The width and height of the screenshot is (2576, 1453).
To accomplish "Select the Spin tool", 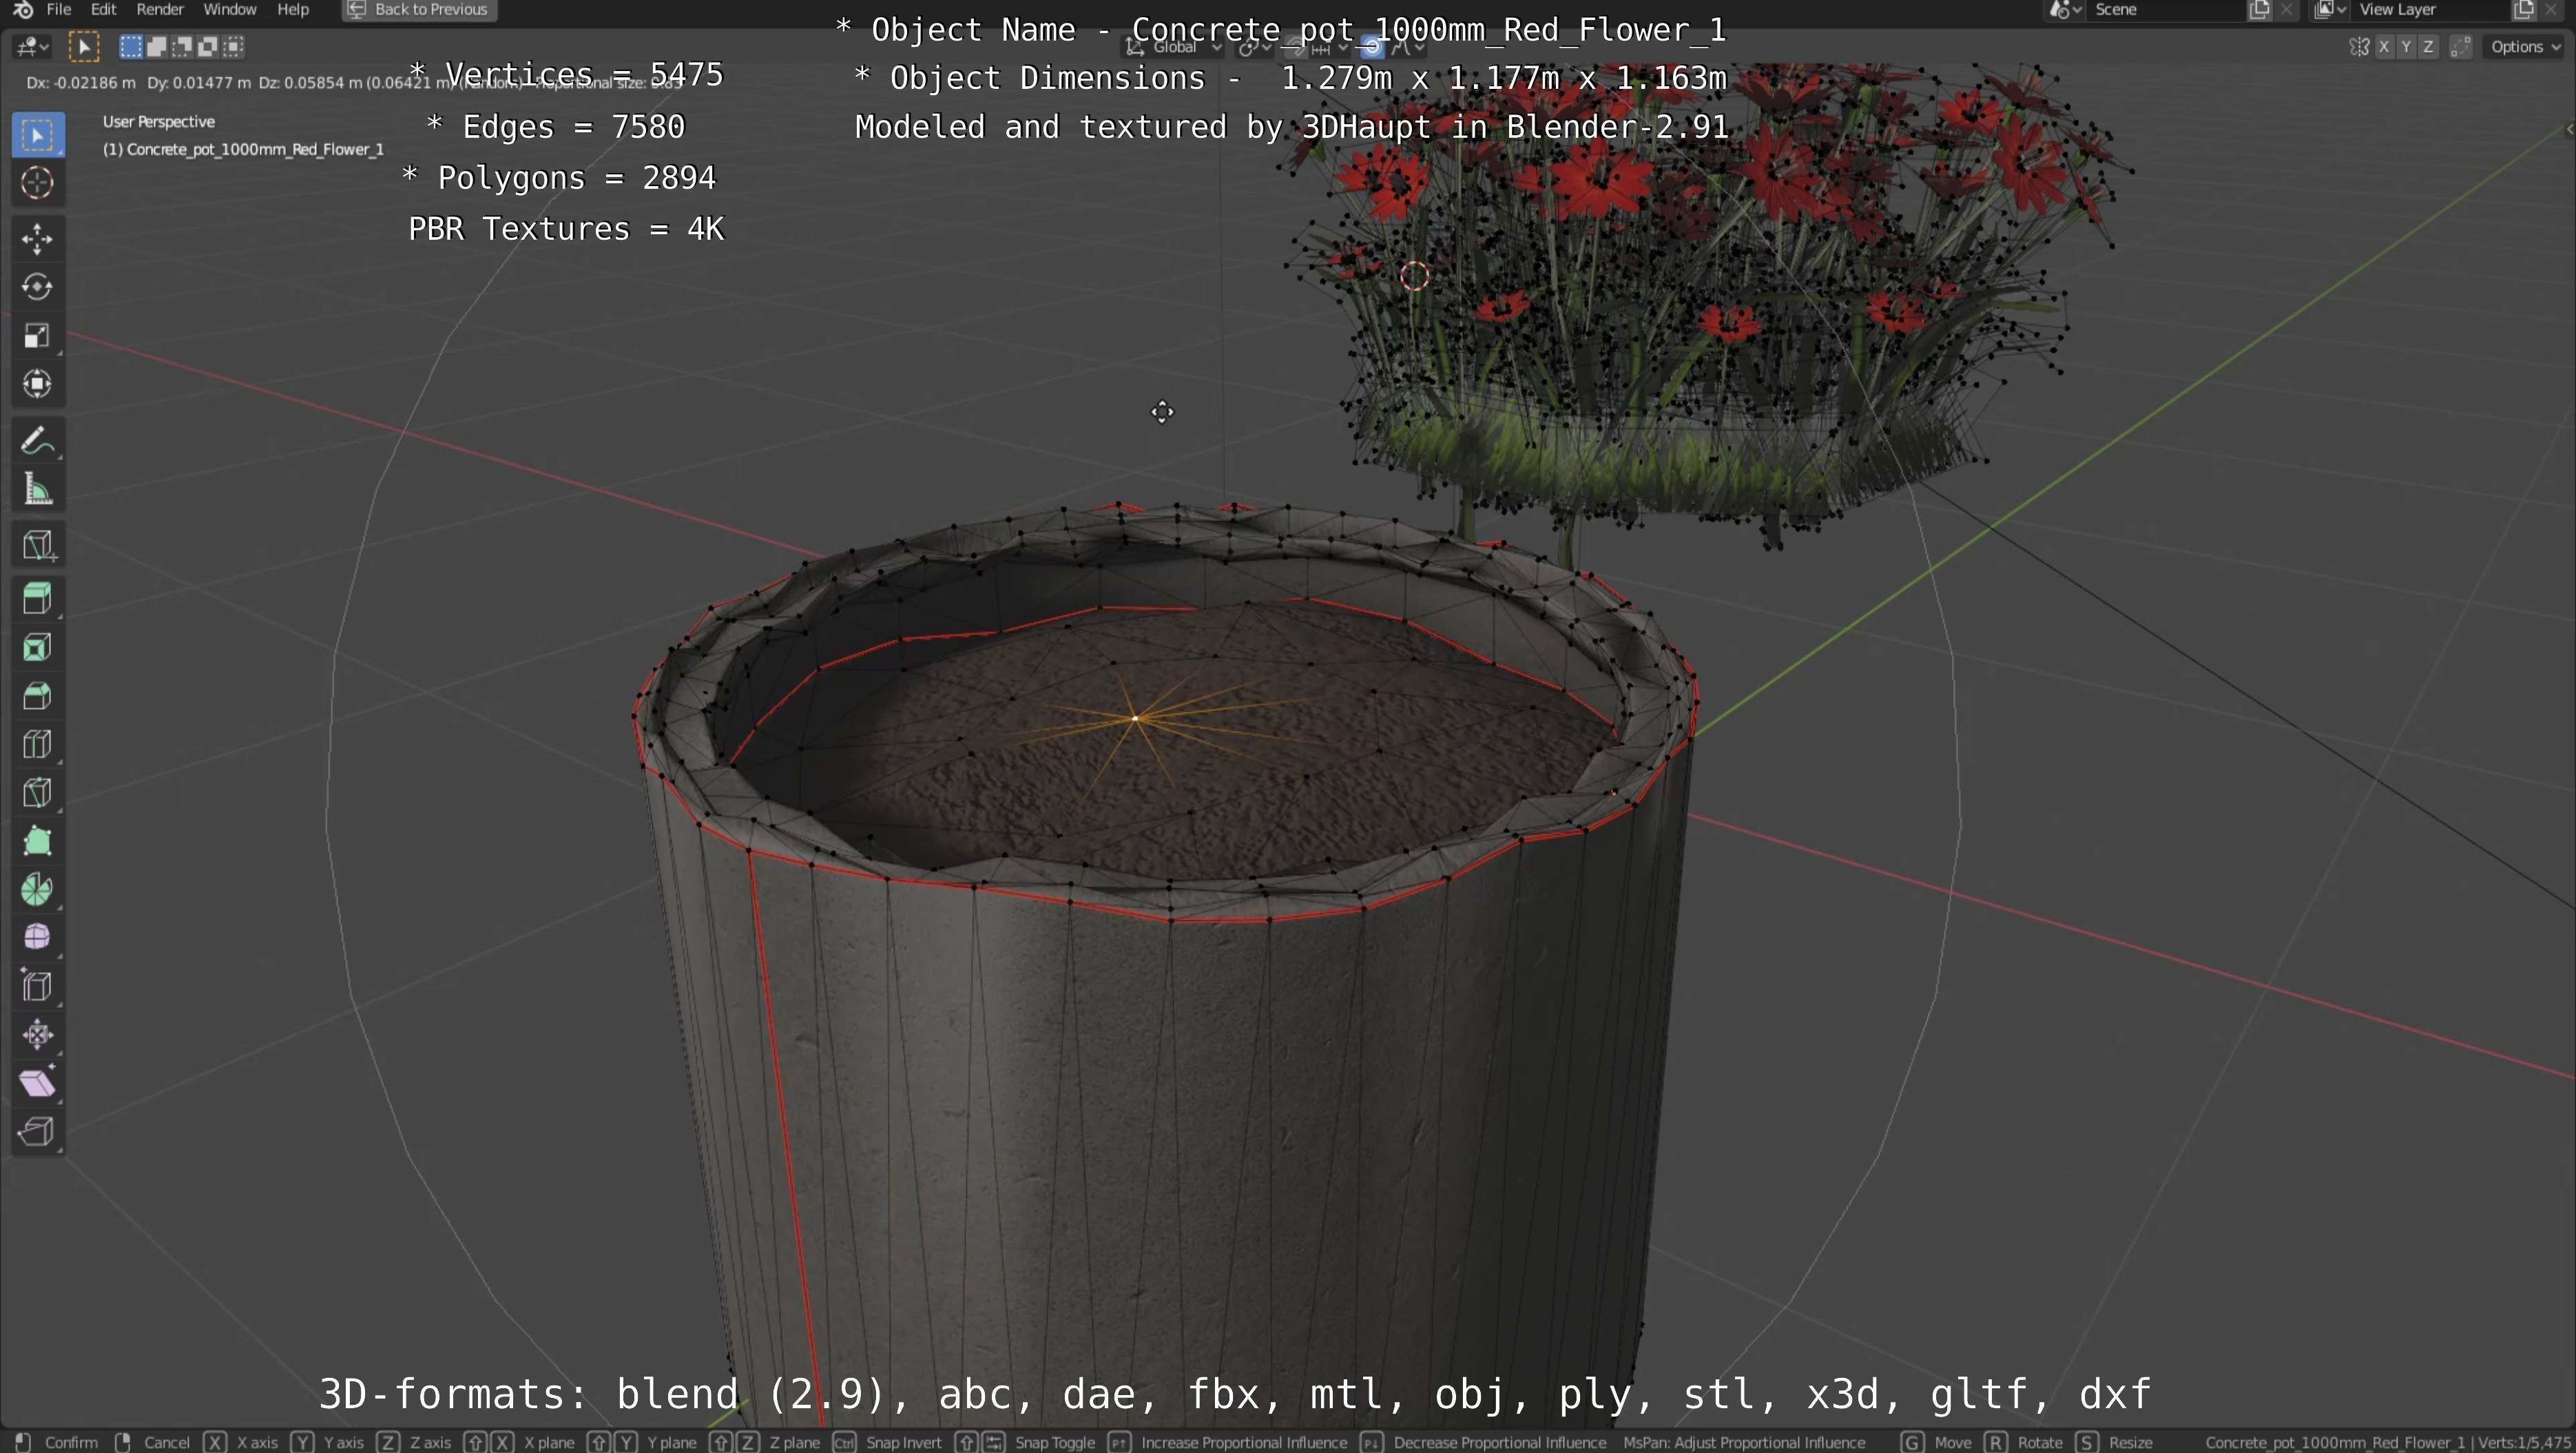I will tap(38, 889).
